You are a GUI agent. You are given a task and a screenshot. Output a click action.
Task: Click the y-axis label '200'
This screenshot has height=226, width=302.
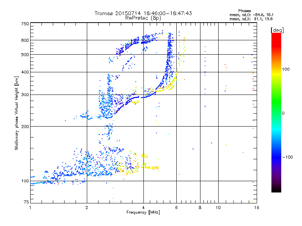25,127
